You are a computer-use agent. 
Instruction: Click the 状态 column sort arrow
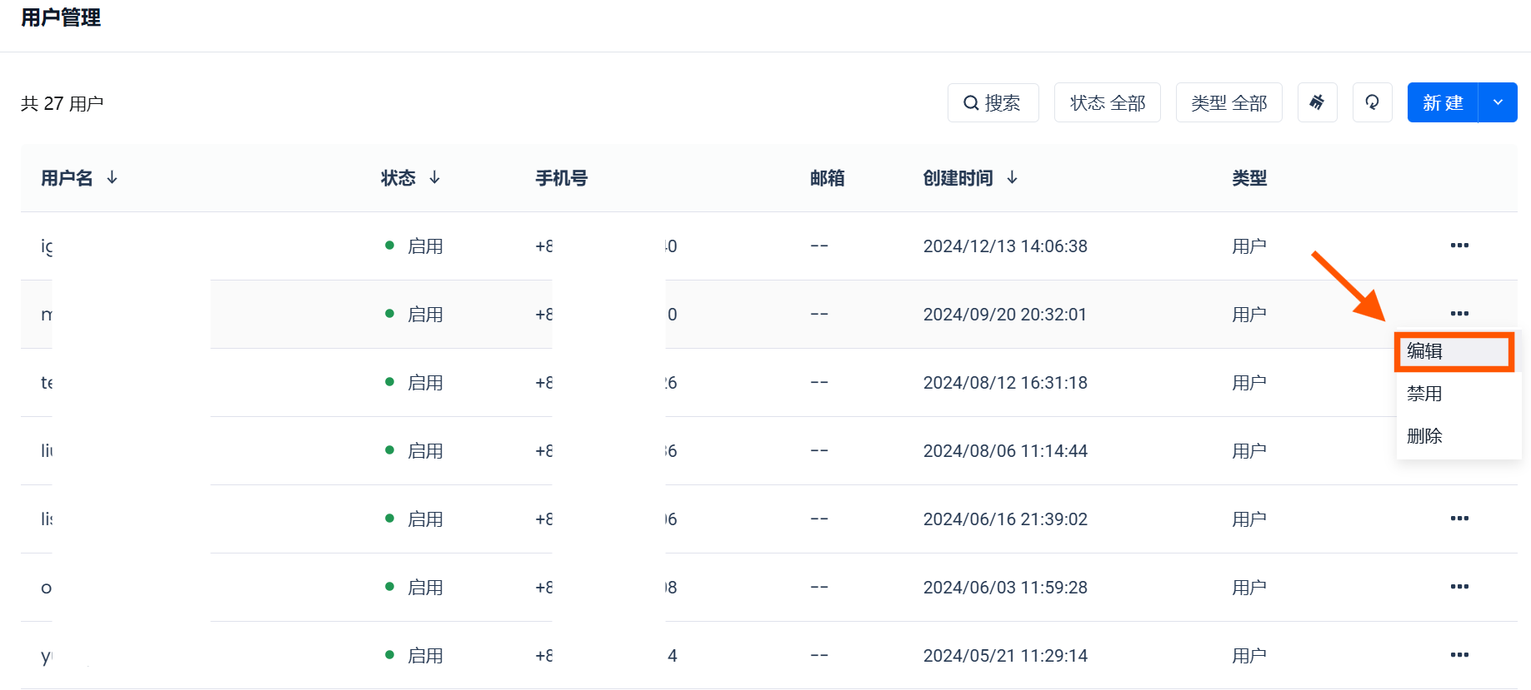[434, 177]
